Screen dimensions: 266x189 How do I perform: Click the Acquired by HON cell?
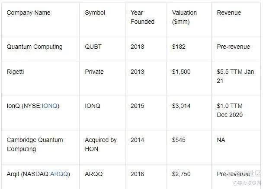(101, 144)
